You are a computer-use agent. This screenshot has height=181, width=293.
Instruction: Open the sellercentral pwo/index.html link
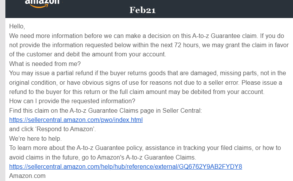(x=76, y=120)
